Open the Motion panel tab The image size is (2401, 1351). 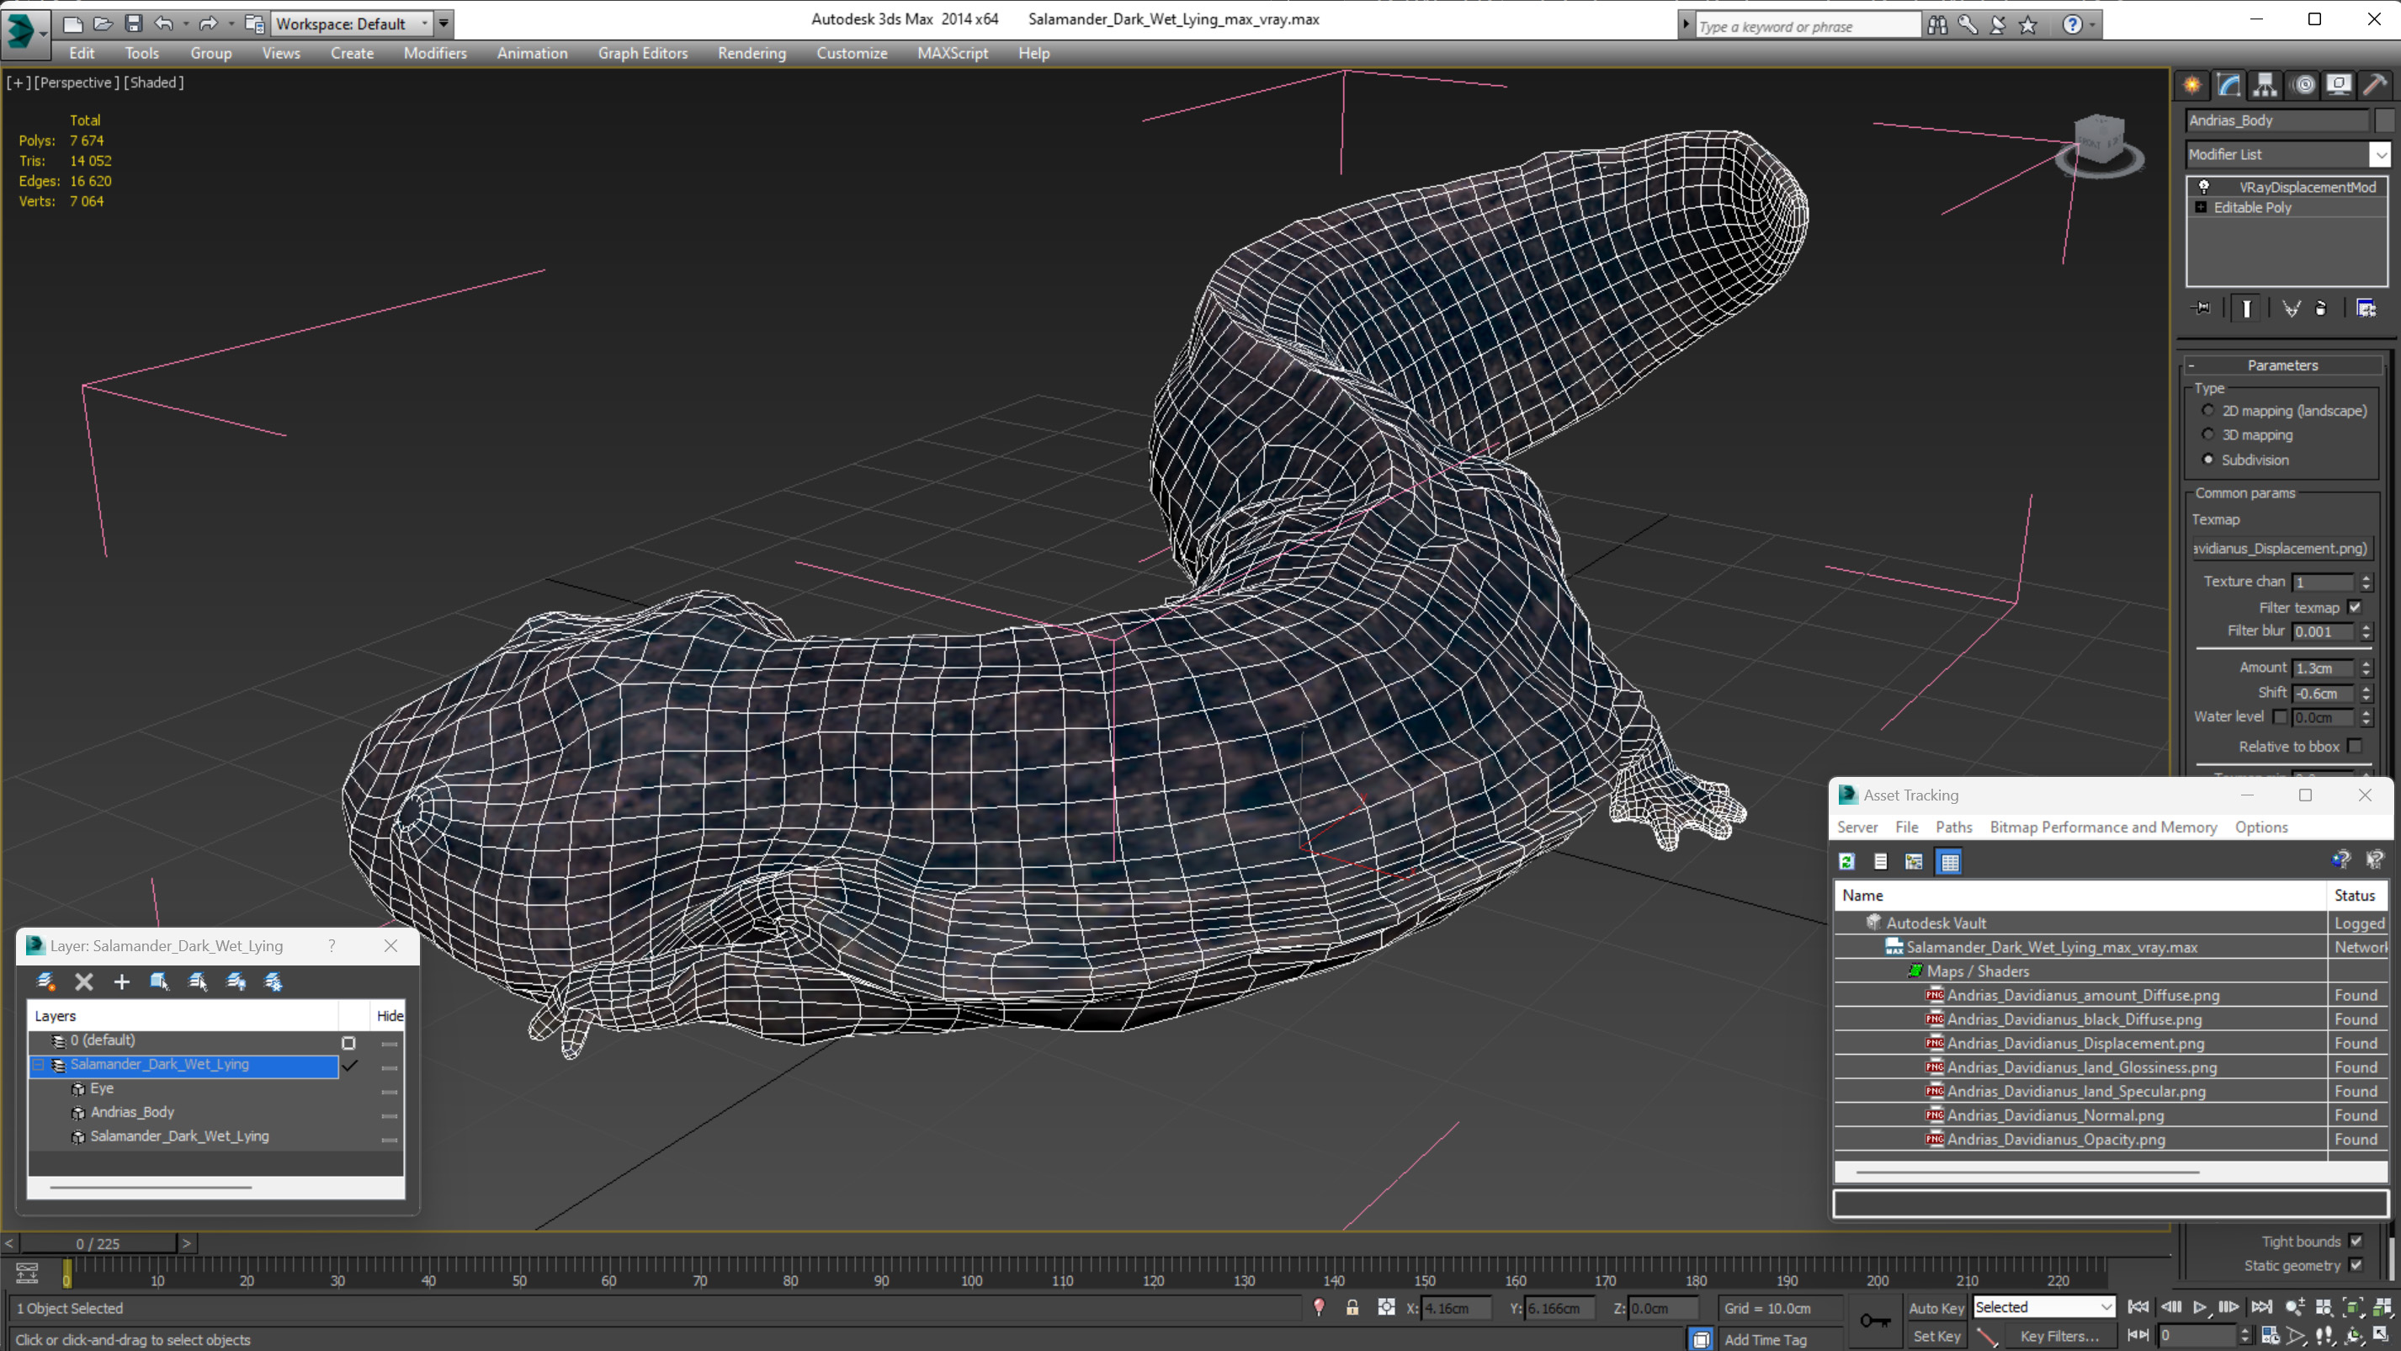[2303, 85]
